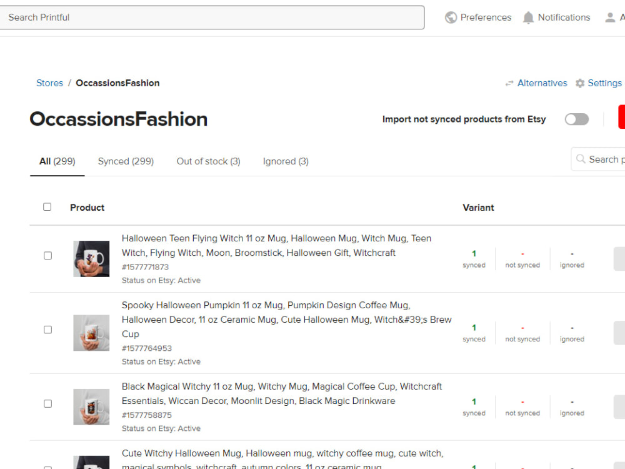This screenshot has width=625, height=469.
Task: Click OccassionsFashion breadcrumb text
Action: 117,83
